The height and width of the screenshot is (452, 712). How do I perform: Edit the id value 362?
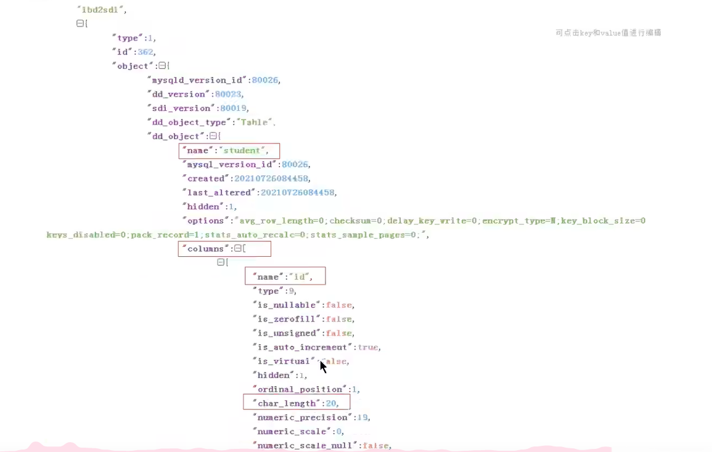(145, 52)
